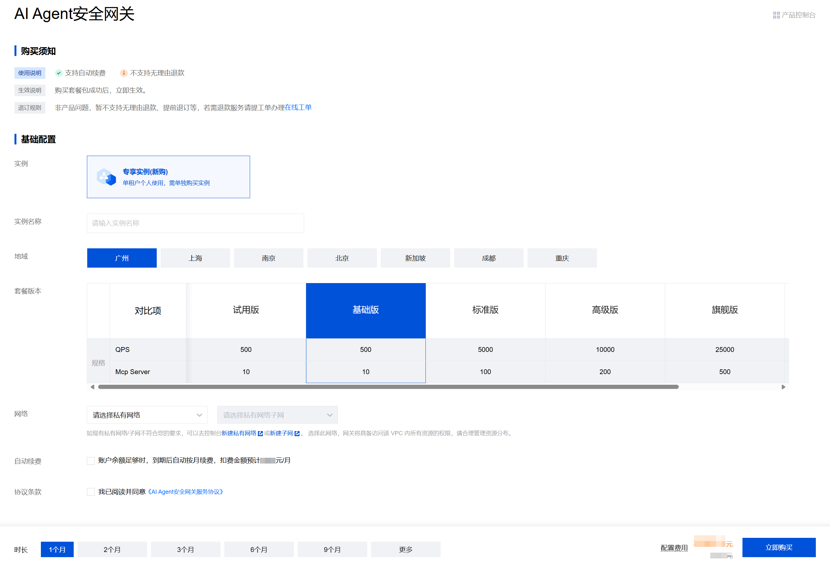The height and width of the screenshot is (561, 830).
Task: Click the plan table right scroll arrow
Action: click(x=783, y=387)
